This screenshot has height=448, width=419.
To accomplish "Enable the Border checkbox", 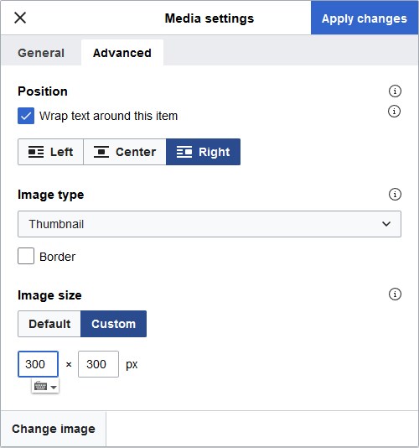I will point(26,256).
